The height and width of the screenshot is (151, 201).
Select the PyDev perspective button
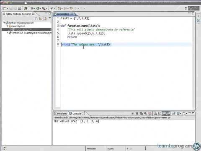[x=193, y=8]
